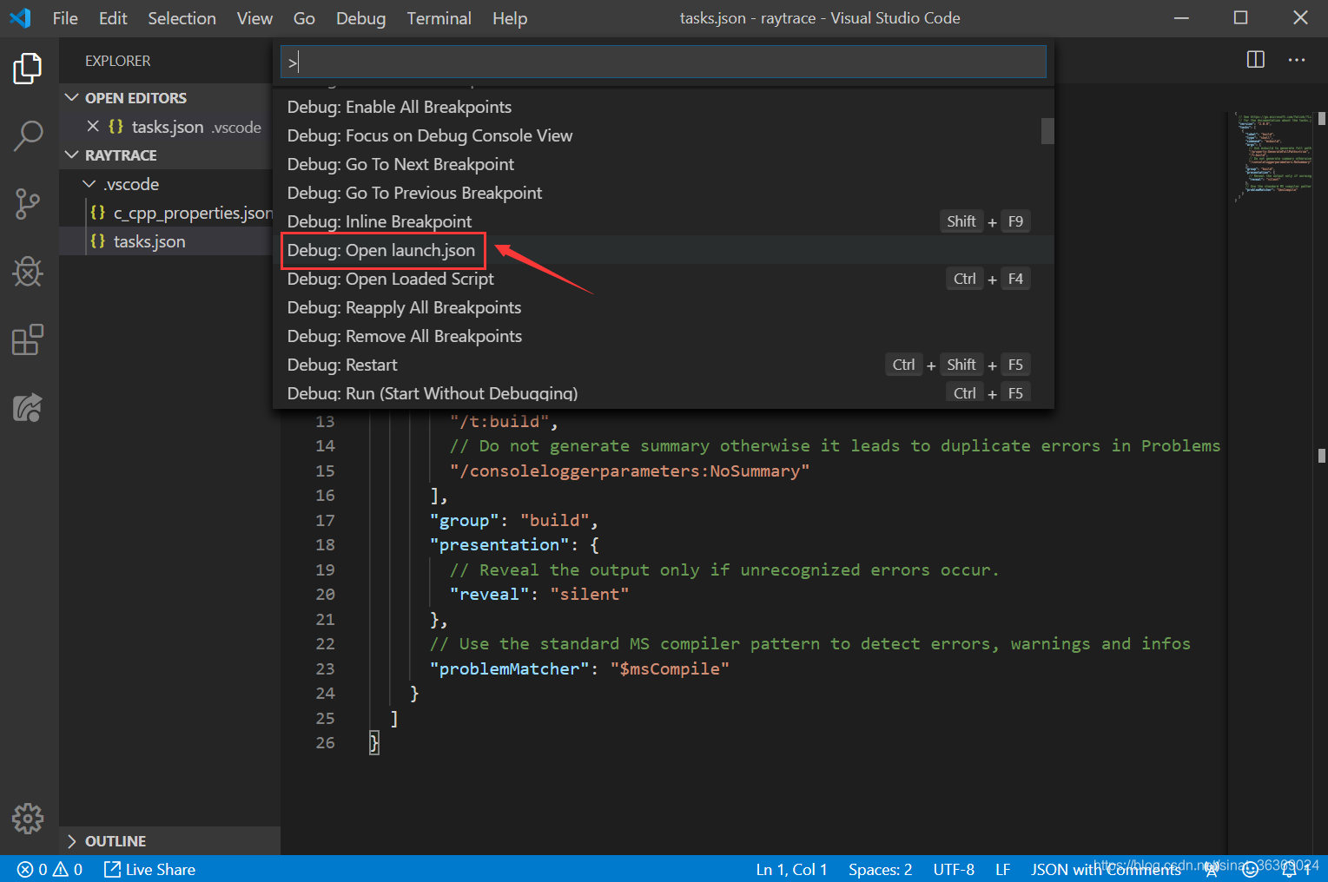
Task: Open the More Actions ellipsis menu
Action: pos(1297,60)
